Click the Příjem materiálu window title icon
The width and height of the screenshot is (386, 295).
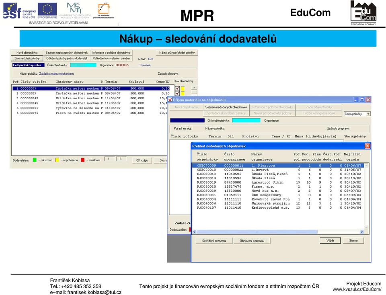170,100
